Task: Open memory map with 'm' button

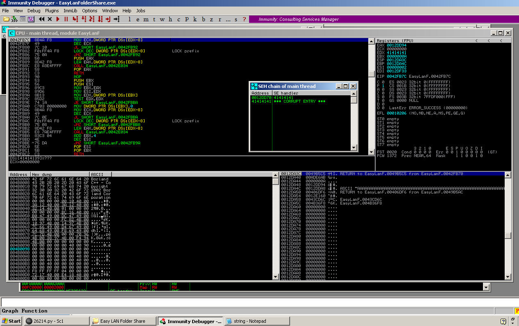Action: click(x=146, y=19)
